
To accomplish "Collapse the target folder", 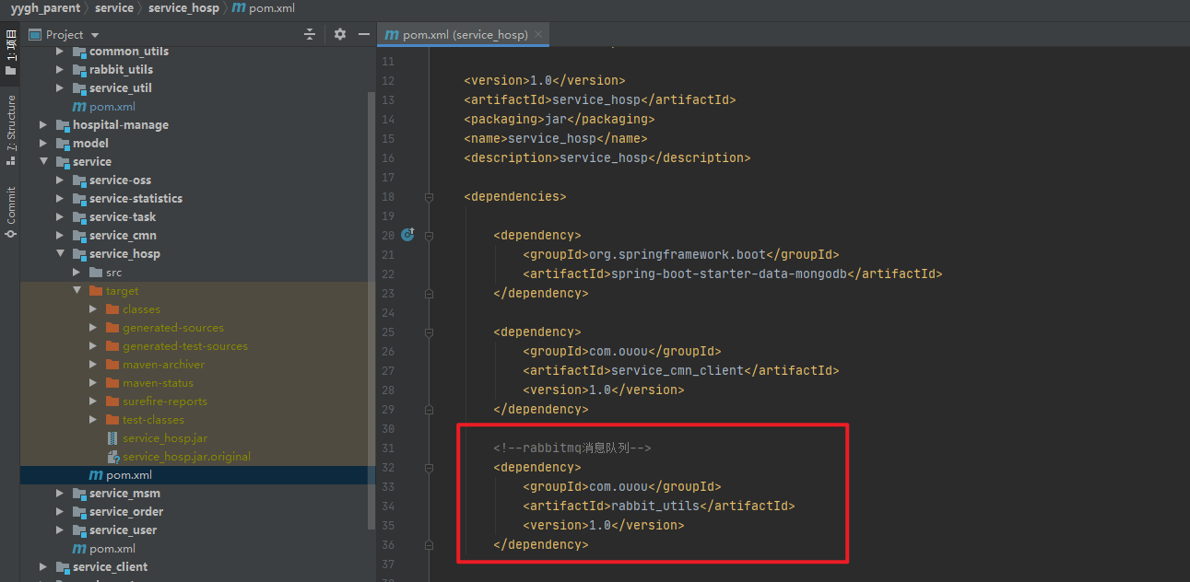I will coord(77,291).
